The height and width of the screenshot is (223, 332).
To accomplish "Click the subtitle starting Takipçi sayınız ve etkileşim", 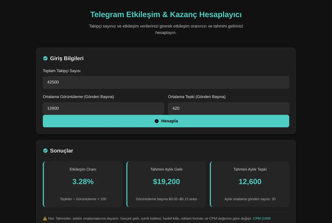I will click(x=166, y=29).
